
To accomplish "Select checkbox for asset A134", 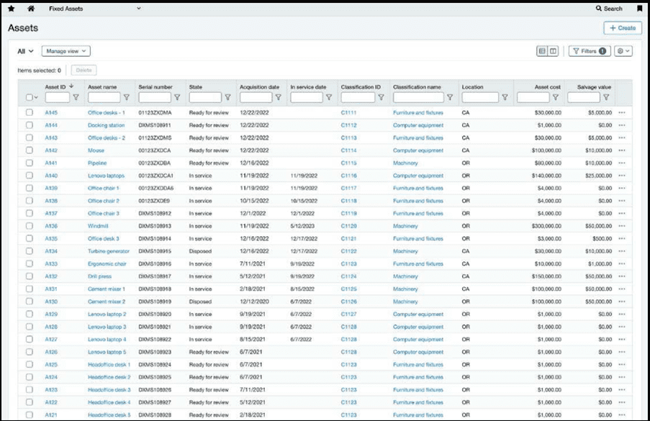I will (29, 250).
